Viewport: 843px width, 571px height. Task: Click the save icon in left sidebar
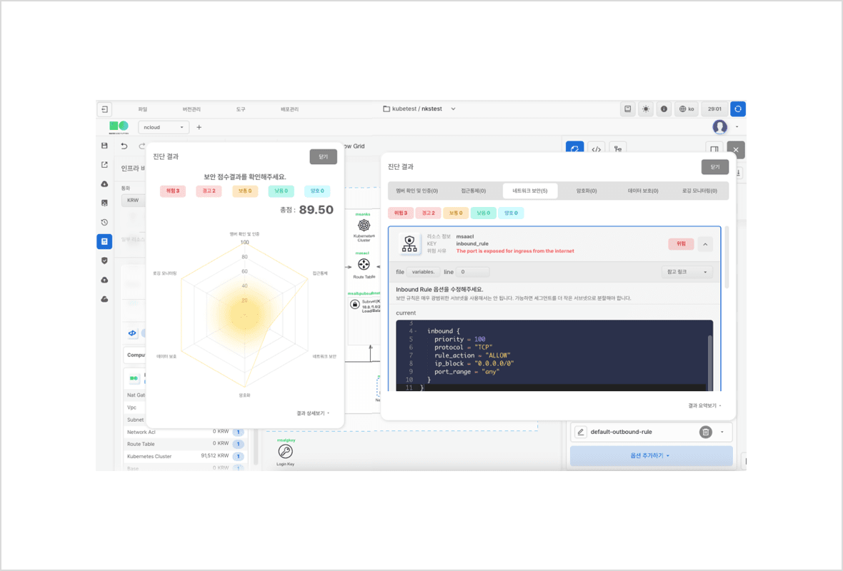tap(104, 146)
